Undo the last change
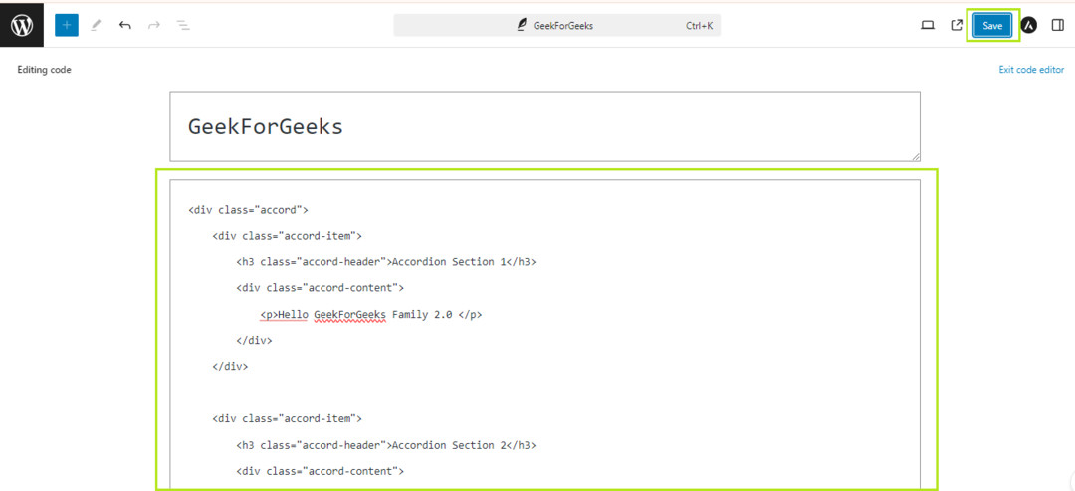 124,25
